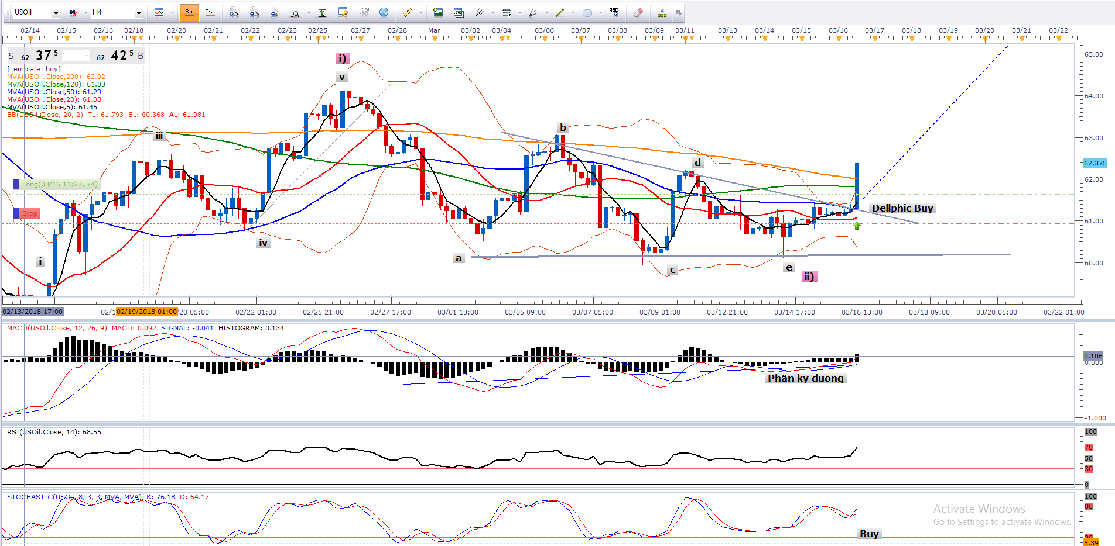Click the zoom in magnifier icon
The height and width of the screenshot is (546, 1115).
(234, 12)
